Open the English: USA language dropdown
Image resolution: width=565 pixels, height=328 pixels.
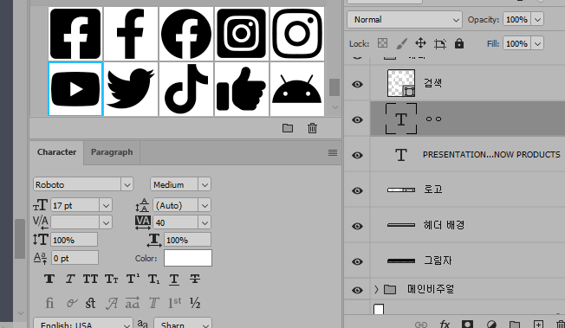[83, 324]
